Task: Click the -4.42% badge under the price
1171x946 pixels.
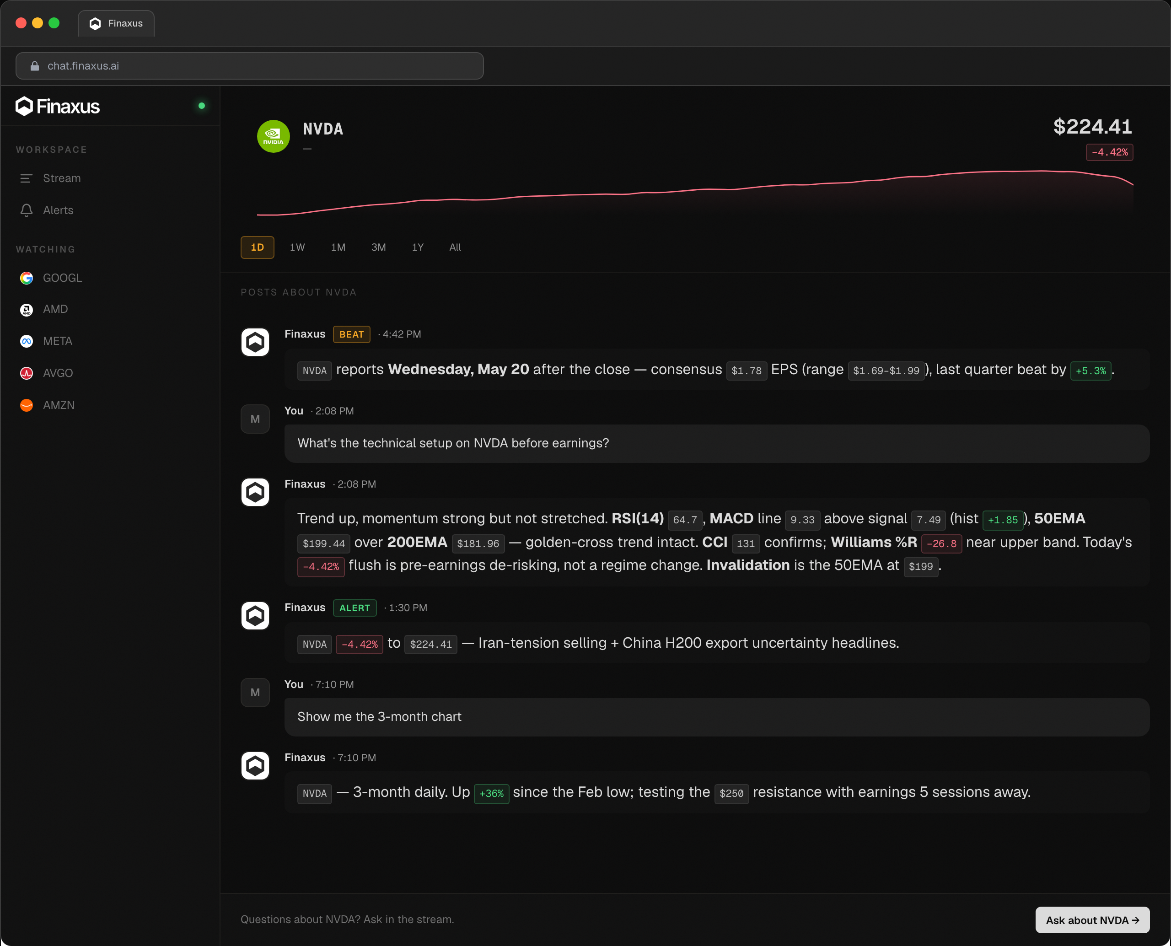Action: (x=1109, y=153)
